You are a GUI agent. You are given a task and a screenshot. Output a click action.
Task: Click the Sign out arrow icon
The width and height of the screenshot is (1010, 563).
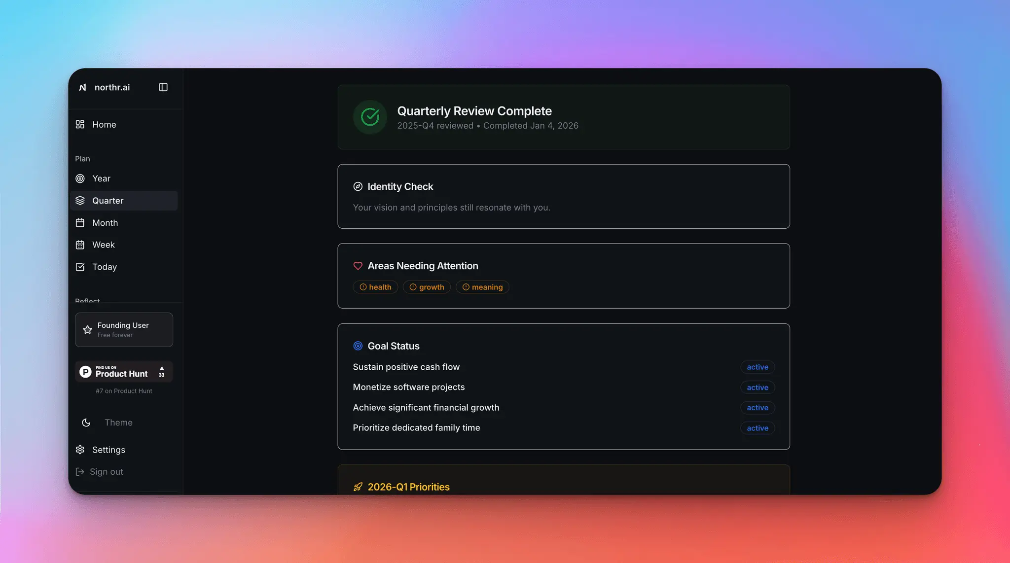click(80, 472)
